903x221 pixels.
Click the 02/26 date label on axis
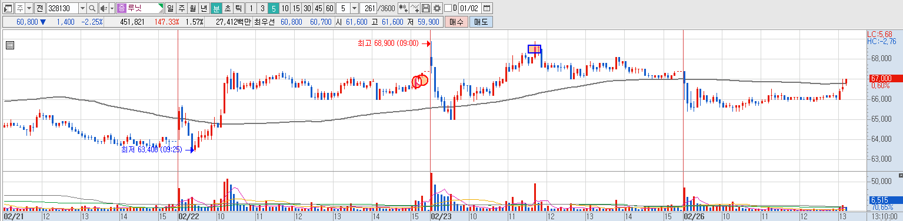tap(694, 216)
